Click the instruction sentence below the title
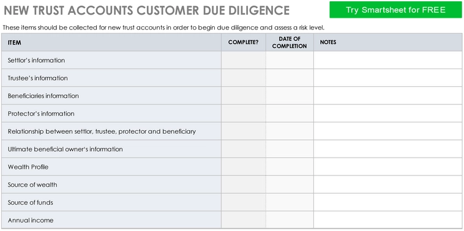464x231 pixels. coord(163,28)
